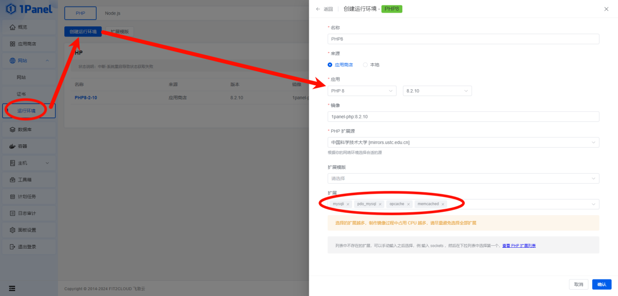Image resolution: width=618 pixels, height=296 pixels.
Task: Open the PHP 8 application dropdown
Action: [x=362, y=91]
